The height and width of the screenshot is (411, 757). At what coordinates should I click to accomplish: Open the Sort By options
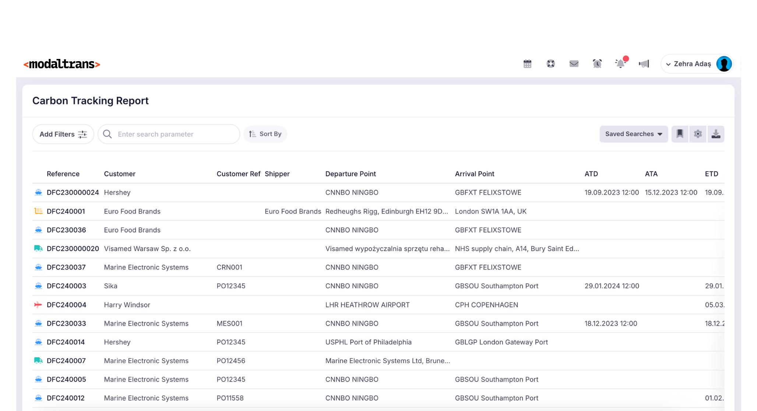(x=265, y=134)
